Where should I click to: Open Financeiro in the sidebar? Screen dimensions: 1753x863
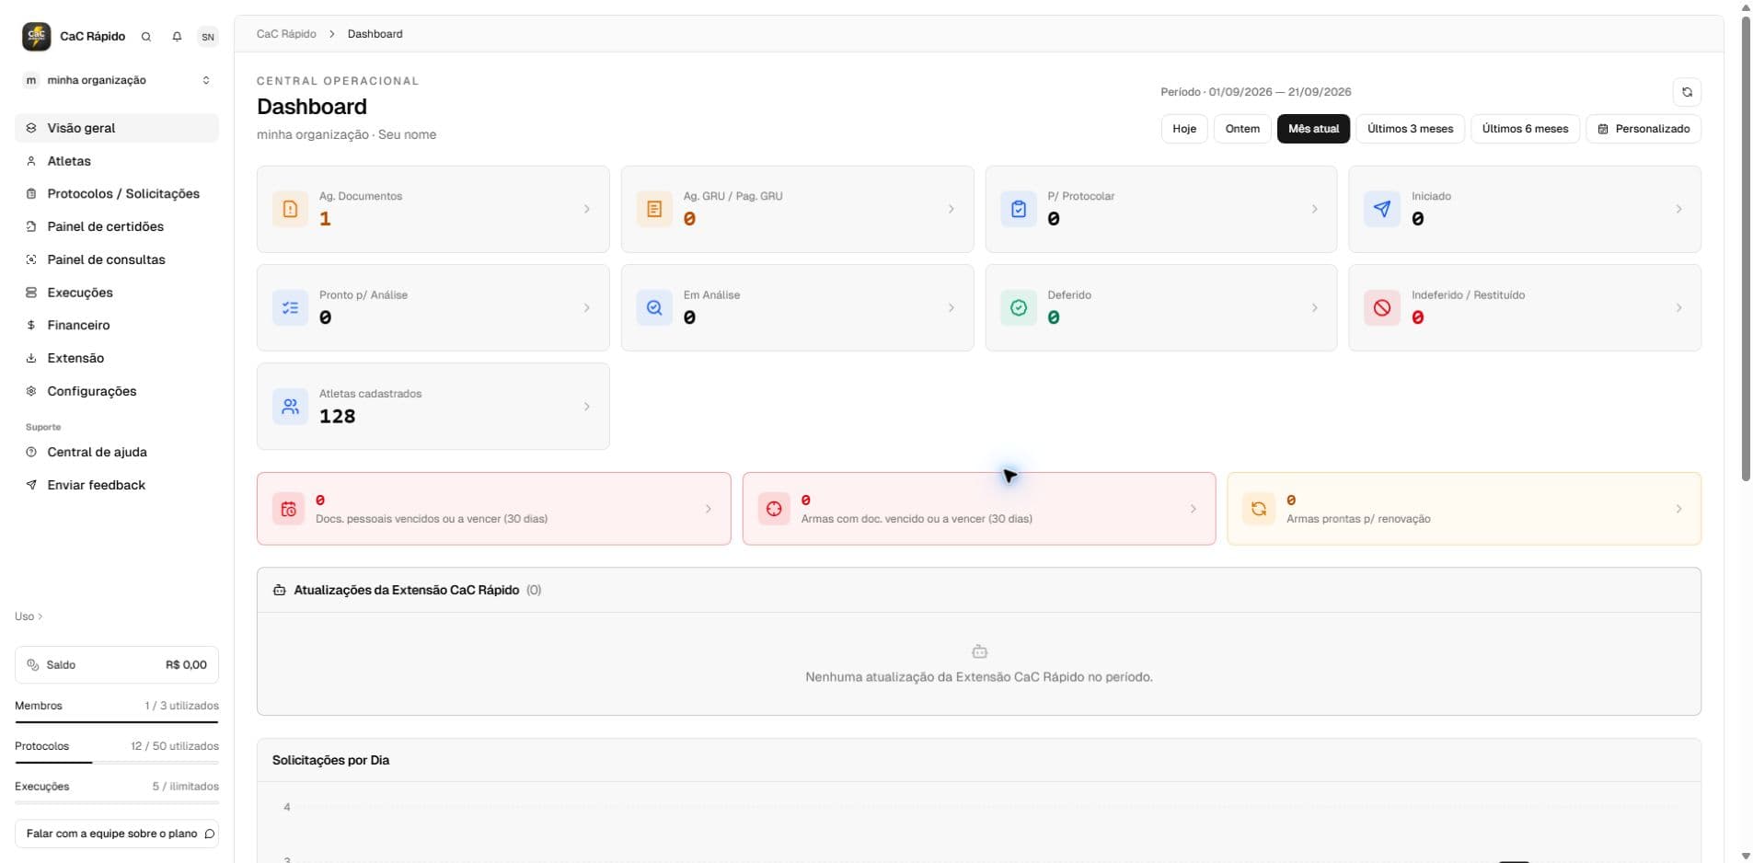pyautogui.click(x=117, y=326)
